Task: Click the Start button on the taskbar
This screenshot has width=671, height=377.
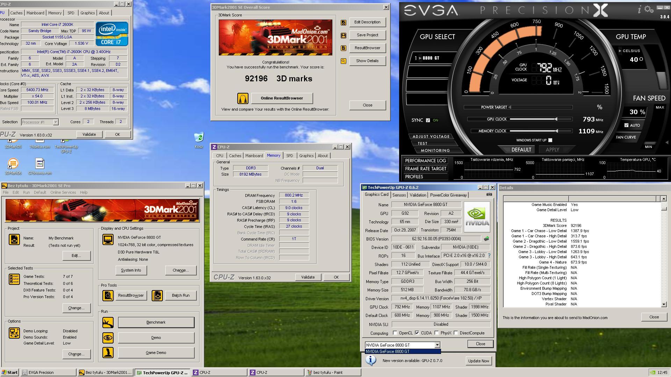Action: pos(10,372)
